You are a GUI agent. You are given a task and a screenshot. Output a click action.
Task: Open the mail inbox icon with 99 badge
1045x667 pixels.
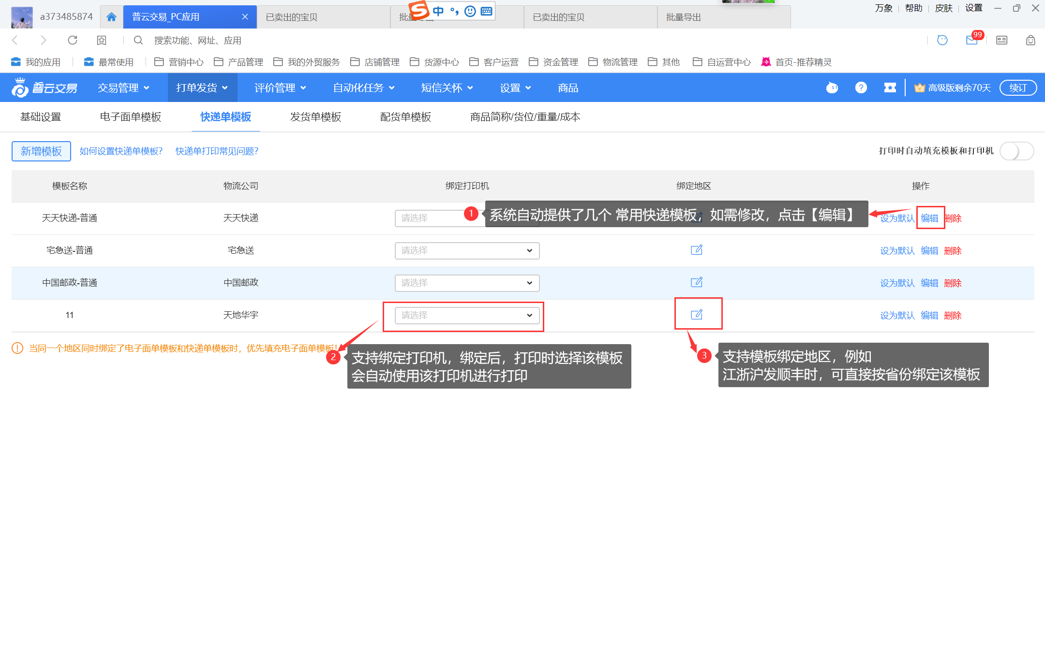971,40
